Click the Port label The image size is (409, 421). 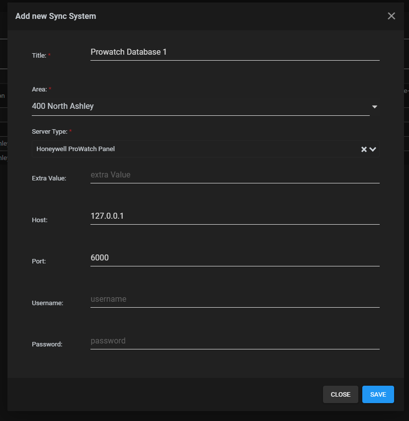pos(39,261)
